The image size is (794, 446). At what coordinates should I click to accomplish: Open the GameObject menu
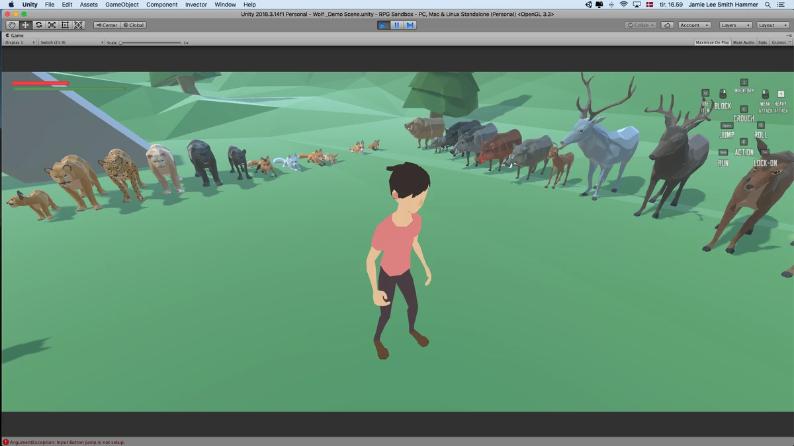[x=122, y=5]
